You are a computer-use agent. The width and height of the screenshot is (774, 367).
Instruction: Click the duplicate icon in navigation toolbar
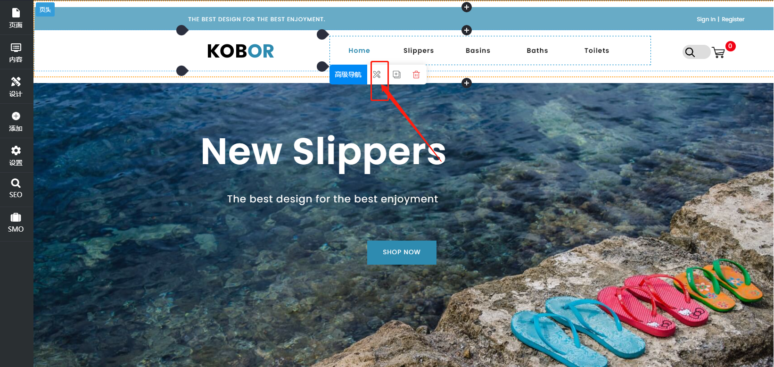(x=396, y=75)
